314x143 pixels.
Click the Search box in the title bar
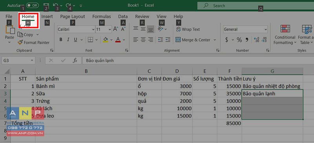pyautogui.click(x=256, y=5)
